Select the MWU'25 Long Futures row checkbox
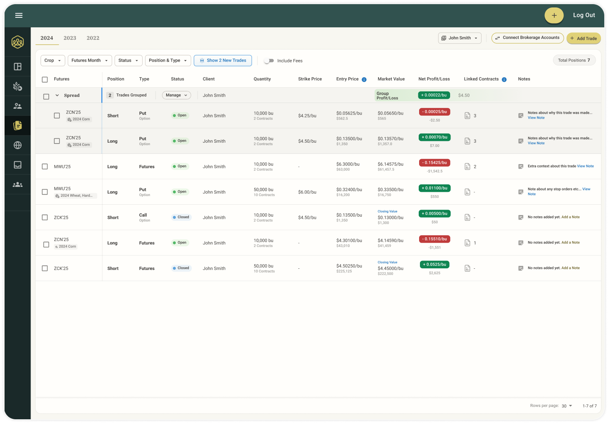608x423 pixels. tap(45, 167)
